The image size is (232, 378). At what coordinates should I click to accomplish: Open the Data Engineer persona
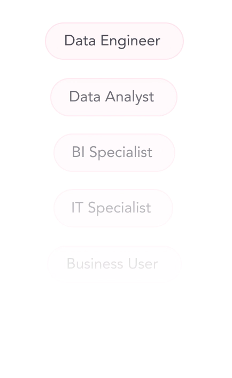click(x=114, y=41)
